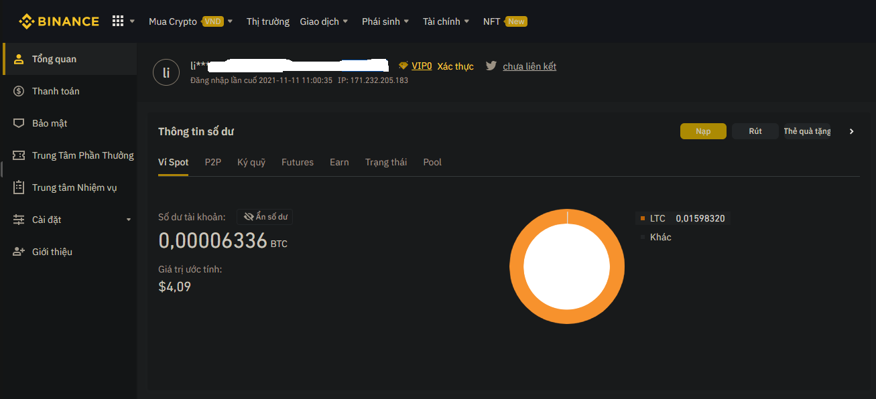Click the Cài đặt sliders icon
Image resolution: width=876 pixels, height=399 pixels.
click(x=19, y=220)
